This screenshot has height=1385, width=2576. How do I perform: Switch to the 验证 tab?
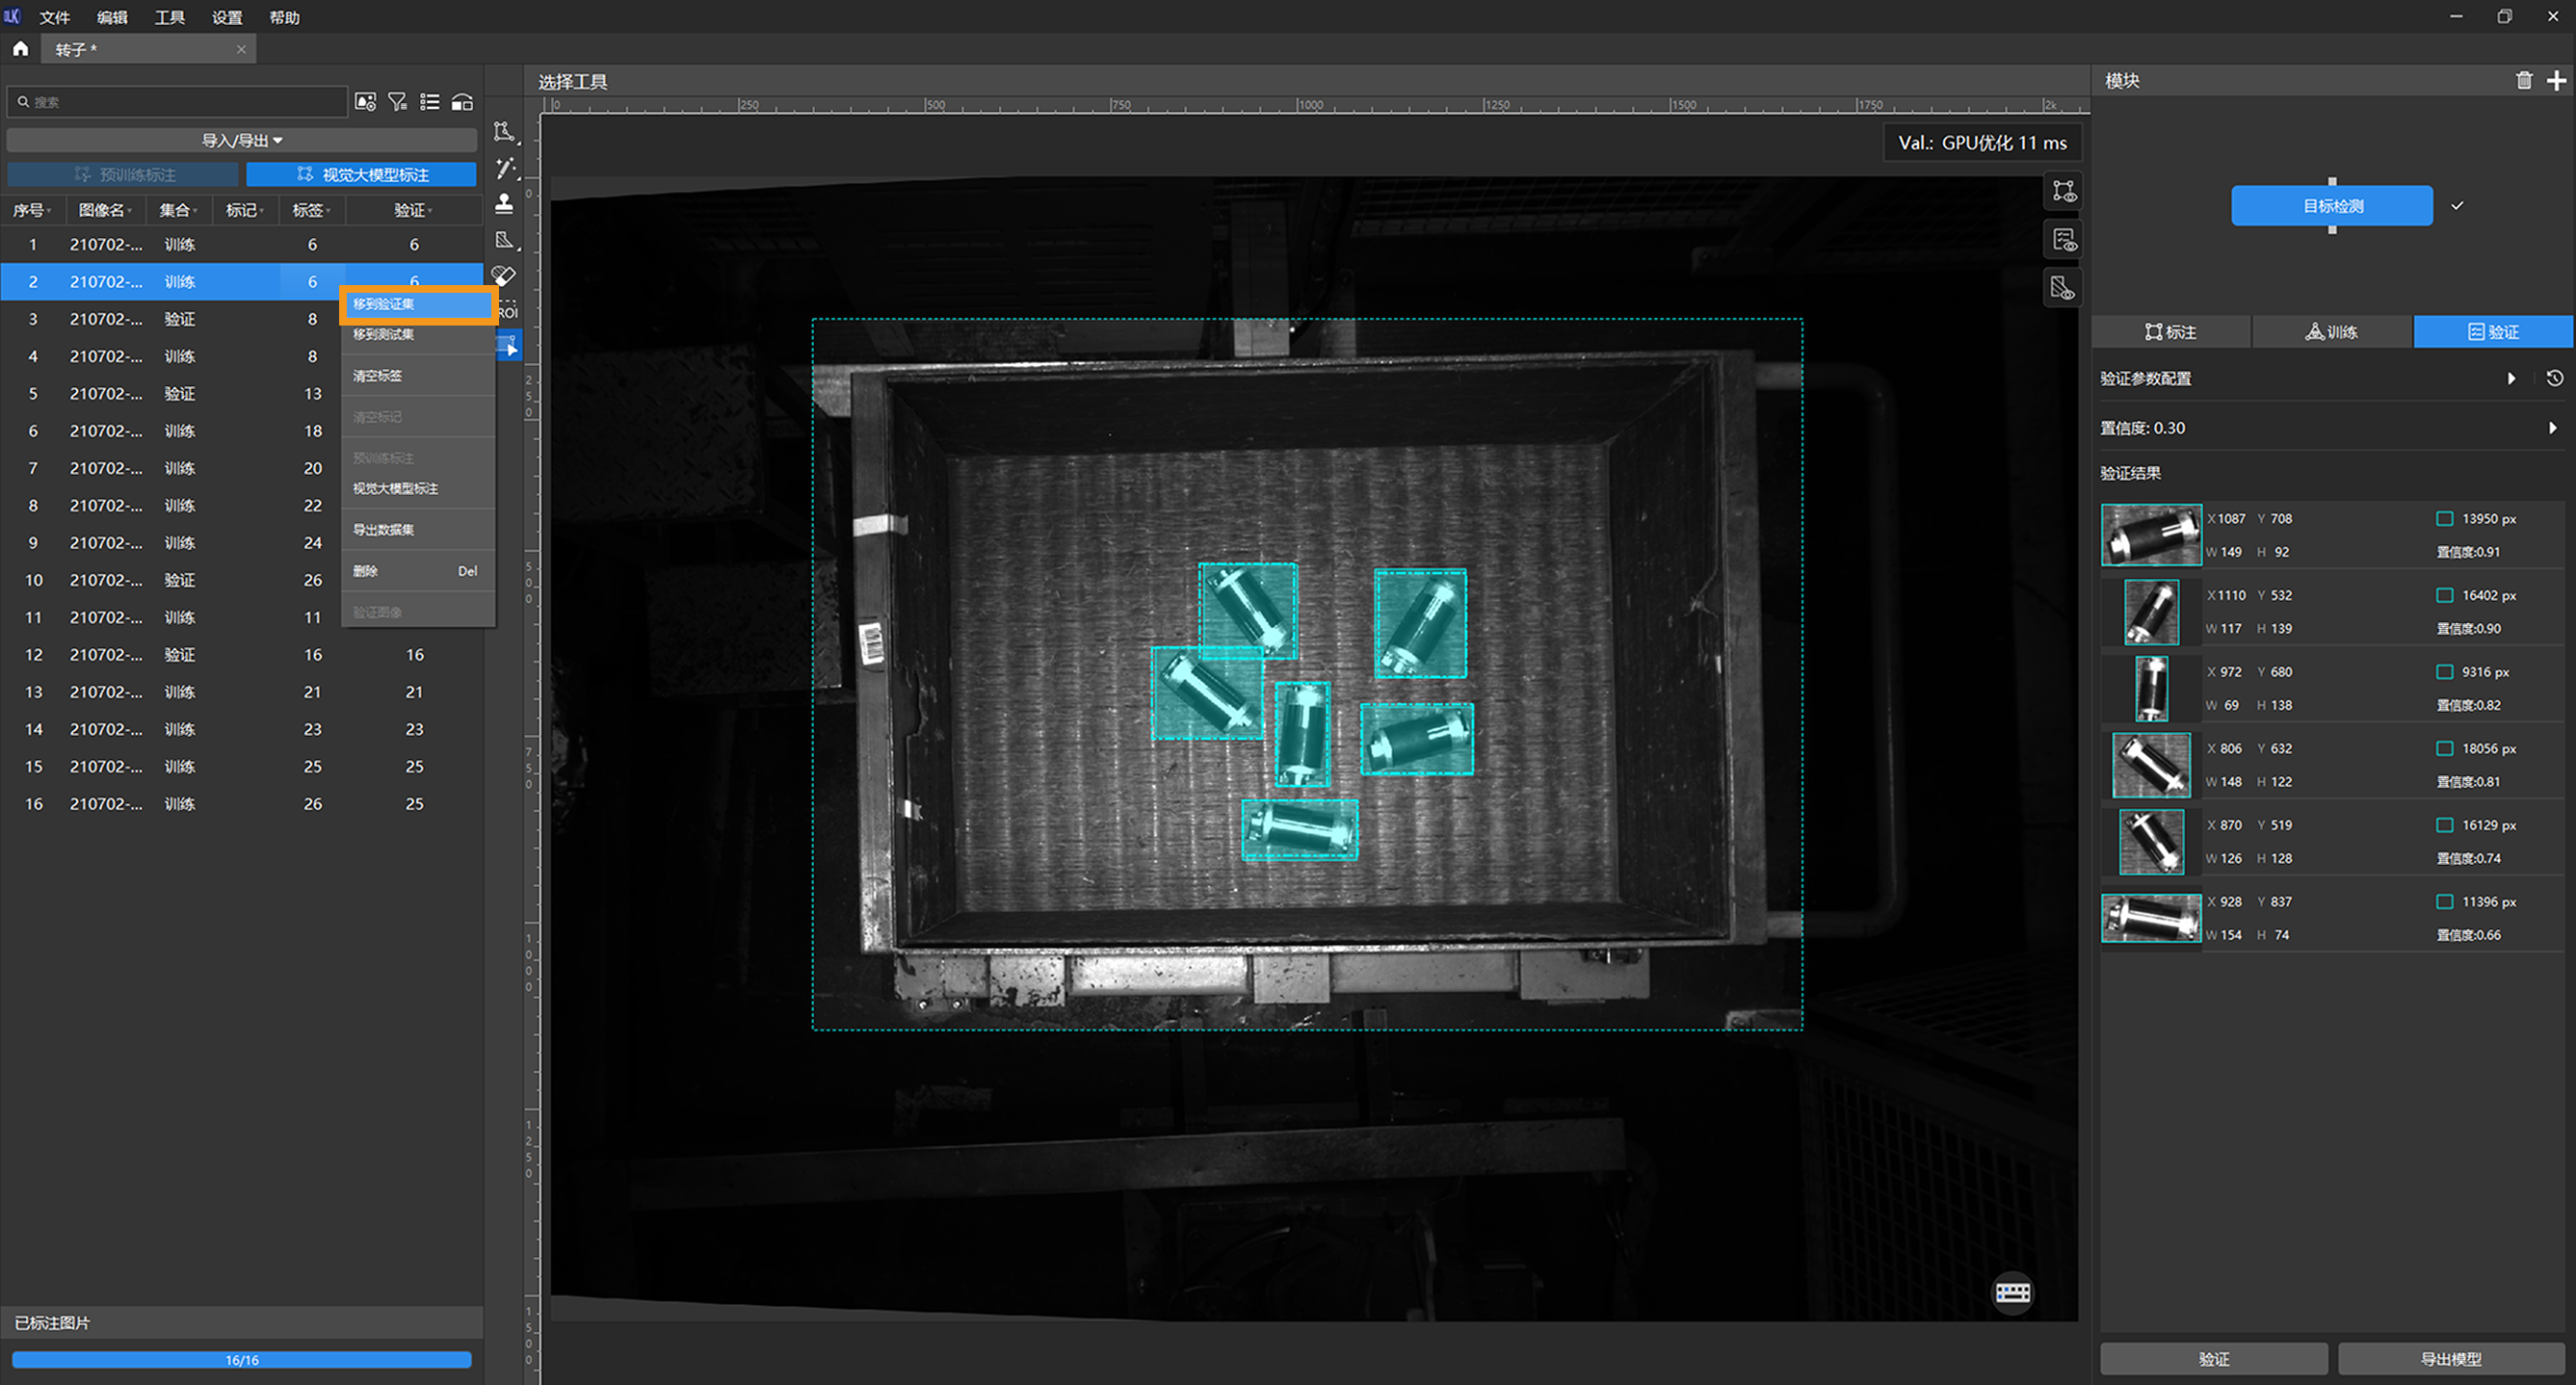[x=2494, y=332]
